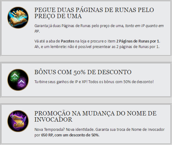Click the summoner name scroll icon
The height and width of the screenshot is (145, 172).
18,121
